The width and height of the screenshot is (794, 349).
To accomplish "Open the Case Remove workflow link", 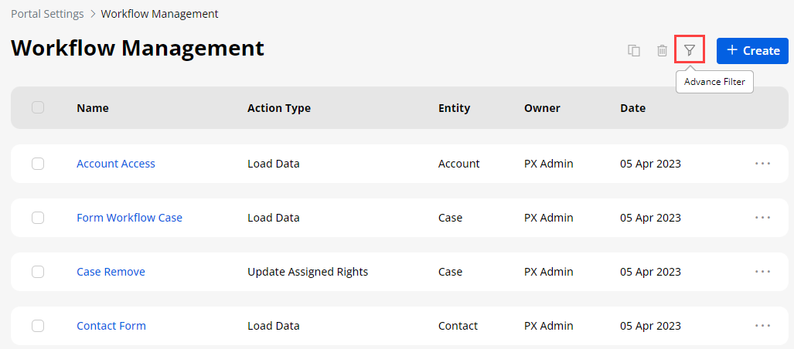I will (111, 272).
